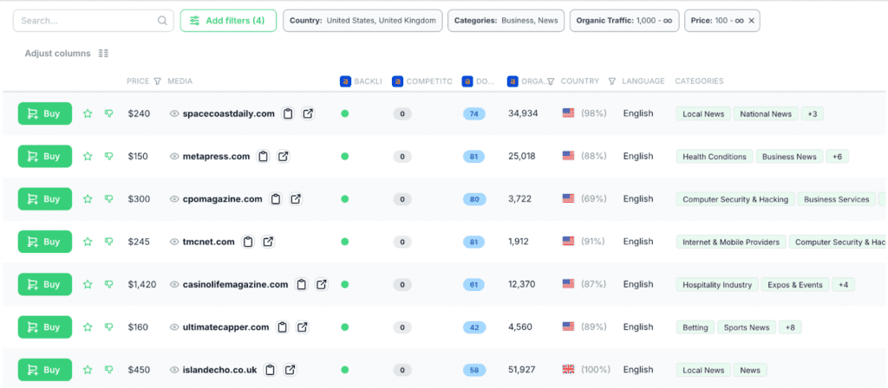888x388 pixels.
Task: Toggle the eye icon next to spacecoastdaily.com
Action: tap(174, 113)
